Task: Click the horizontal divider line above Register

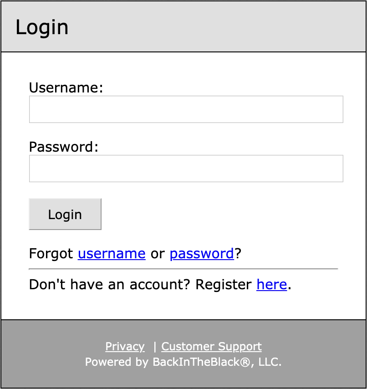Action: pos(183,269)
